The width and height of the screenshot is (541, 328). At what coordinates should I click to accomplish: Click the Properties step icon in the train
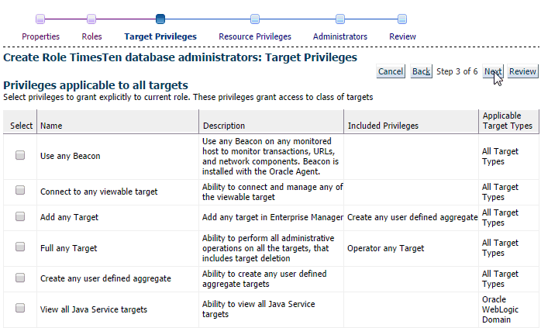coord(40,19)
